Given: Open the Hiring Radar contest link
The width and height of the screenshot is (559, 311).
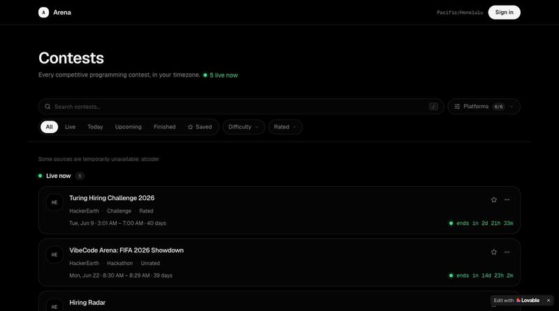Looking at the screenshot, I should (87, 303).
